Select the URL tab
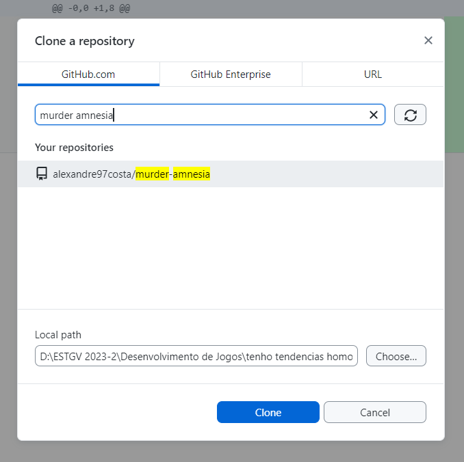 (373, 74)
